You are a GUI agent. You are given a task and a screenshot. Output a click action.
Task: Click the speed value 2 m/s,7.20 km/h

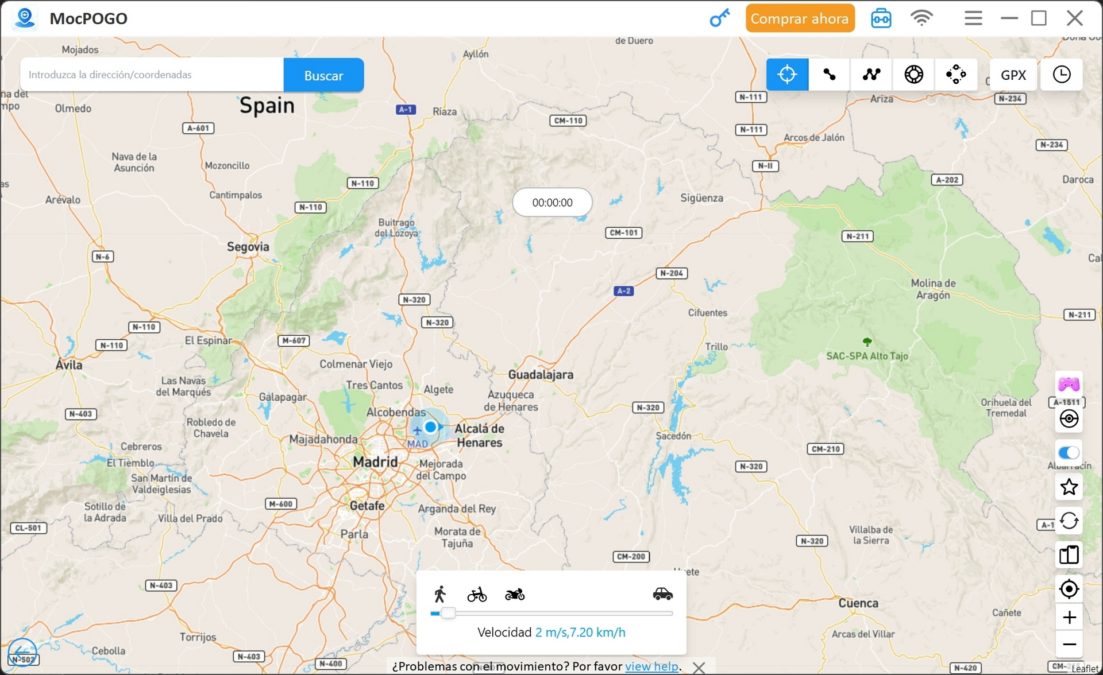580,633
